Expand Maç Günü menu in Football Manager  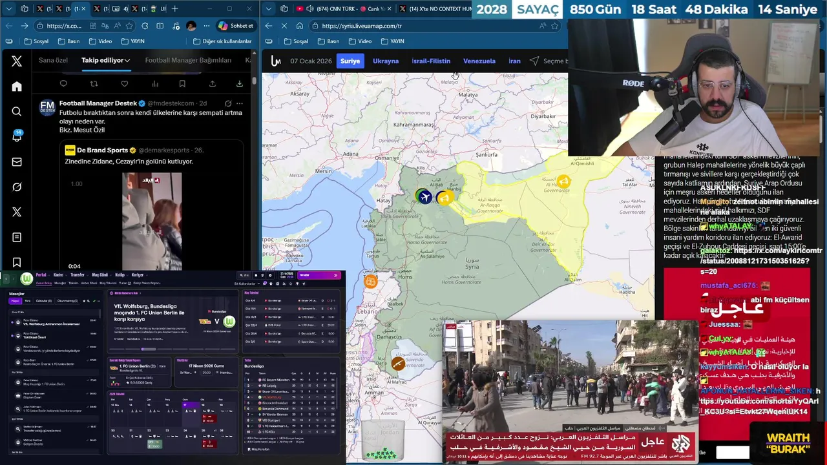click(x=101, y=275)
